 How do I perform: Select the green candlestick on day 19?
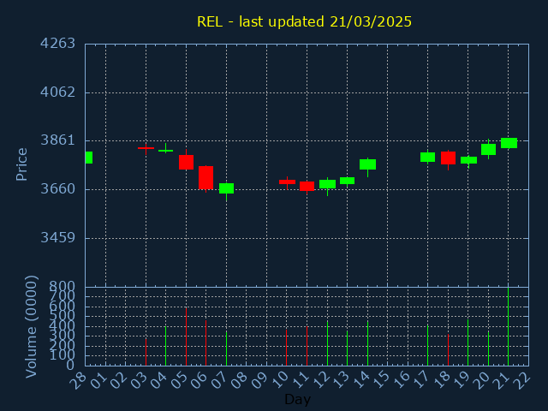[x=468, y=160]
